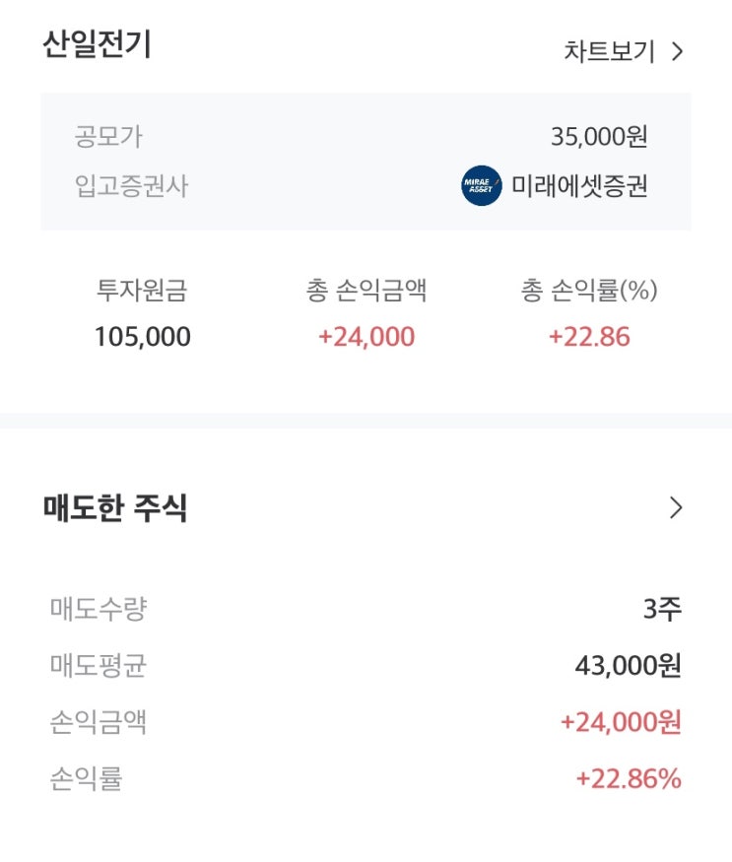Click the 산일전기 stock title
This screenshot has width=732, height=862.
pyautogui.click(x=97, y=45)
